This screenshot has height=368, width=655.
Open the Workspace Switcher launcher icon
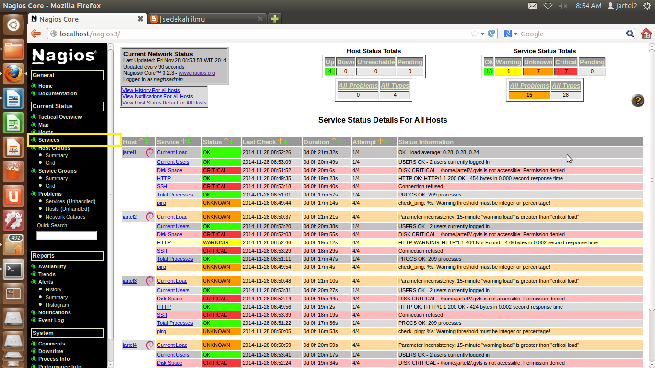tap(13, 294)
